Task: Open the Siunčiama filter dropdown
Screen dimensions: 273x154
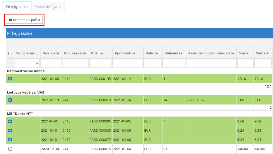Action: 27,63
